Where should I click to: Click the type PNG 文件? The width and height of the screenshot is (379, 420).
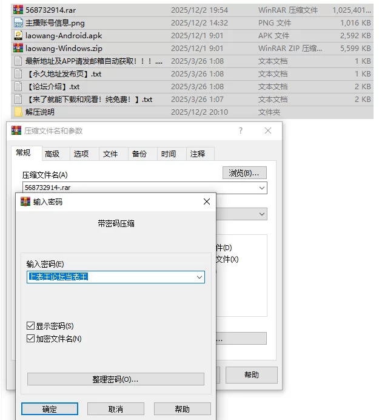(275, 23)
